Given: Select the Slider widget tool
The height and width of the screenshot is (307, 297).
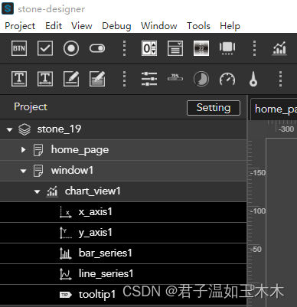Looking at the screenshot, I should click(x=149, y=79).
